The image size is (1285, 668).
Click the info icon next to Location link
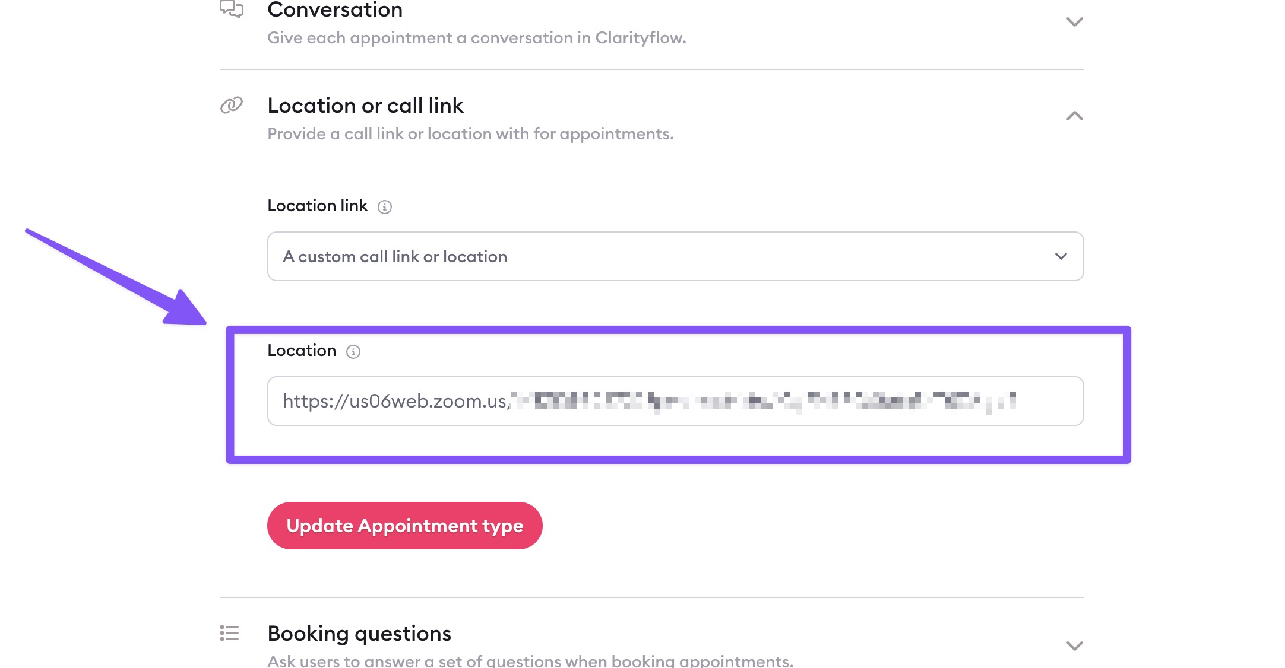(x=385, y=207)
